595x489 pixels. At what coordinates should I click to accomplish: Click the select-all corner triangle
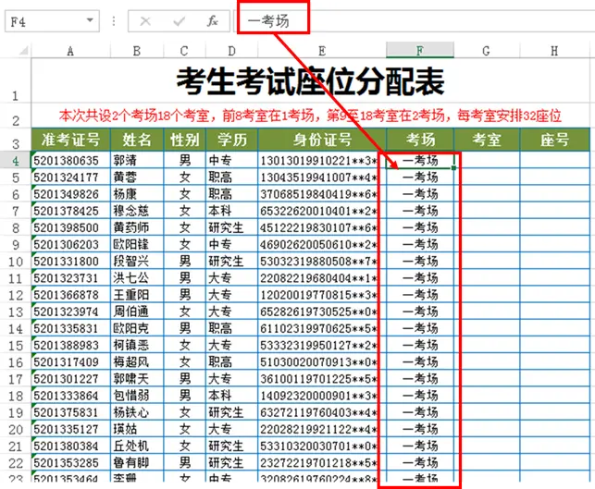(23, 51)
